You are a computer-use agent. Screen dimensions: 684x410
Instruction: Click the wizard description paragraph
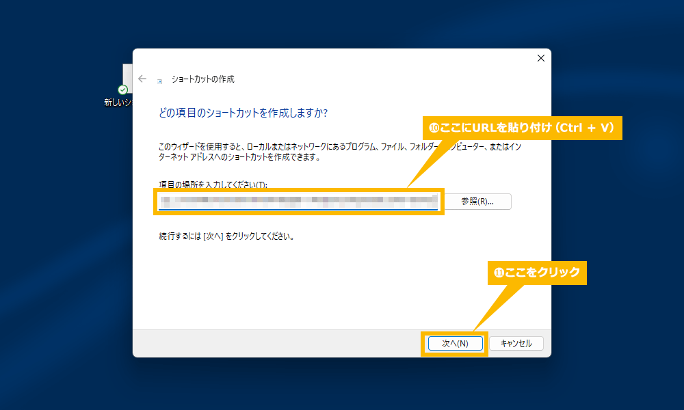pos(340,152)
